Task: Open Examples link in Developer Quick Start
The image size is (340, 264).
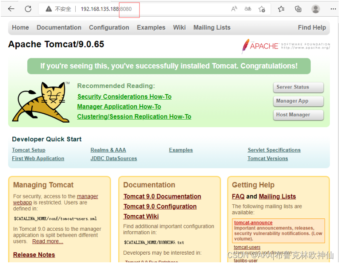Action: point(181,150)
